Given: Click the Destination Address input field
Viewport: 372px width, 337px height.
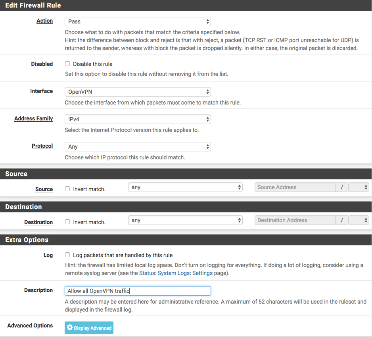Looking at the screenshot, I should tap(295, 220).
